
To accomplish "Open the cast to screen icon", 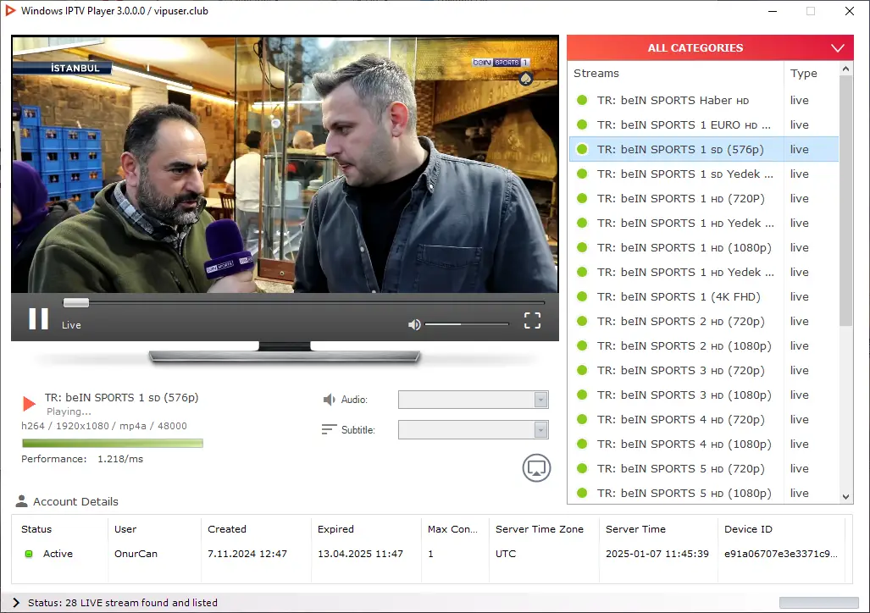I will point(536,468).
